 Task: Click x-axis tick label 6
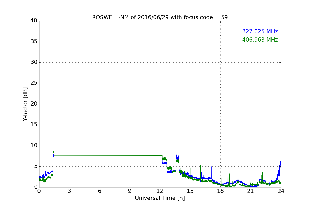[100, 191]
